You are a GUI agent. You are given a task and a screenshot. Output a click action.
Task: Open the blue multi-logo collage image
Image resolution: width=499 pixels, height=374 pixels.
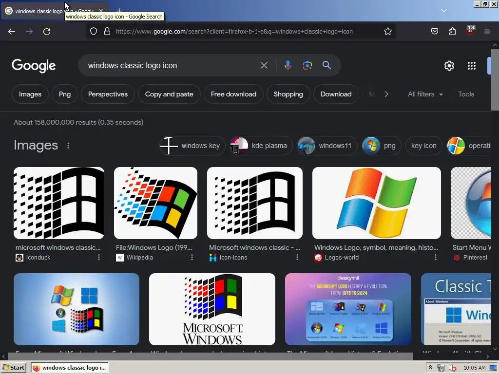click(x=77, y=309)
